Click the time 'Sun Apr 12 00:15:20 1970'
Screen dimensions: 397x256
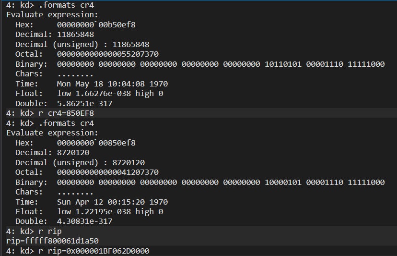pyautogui.click(x=112, y=202)
